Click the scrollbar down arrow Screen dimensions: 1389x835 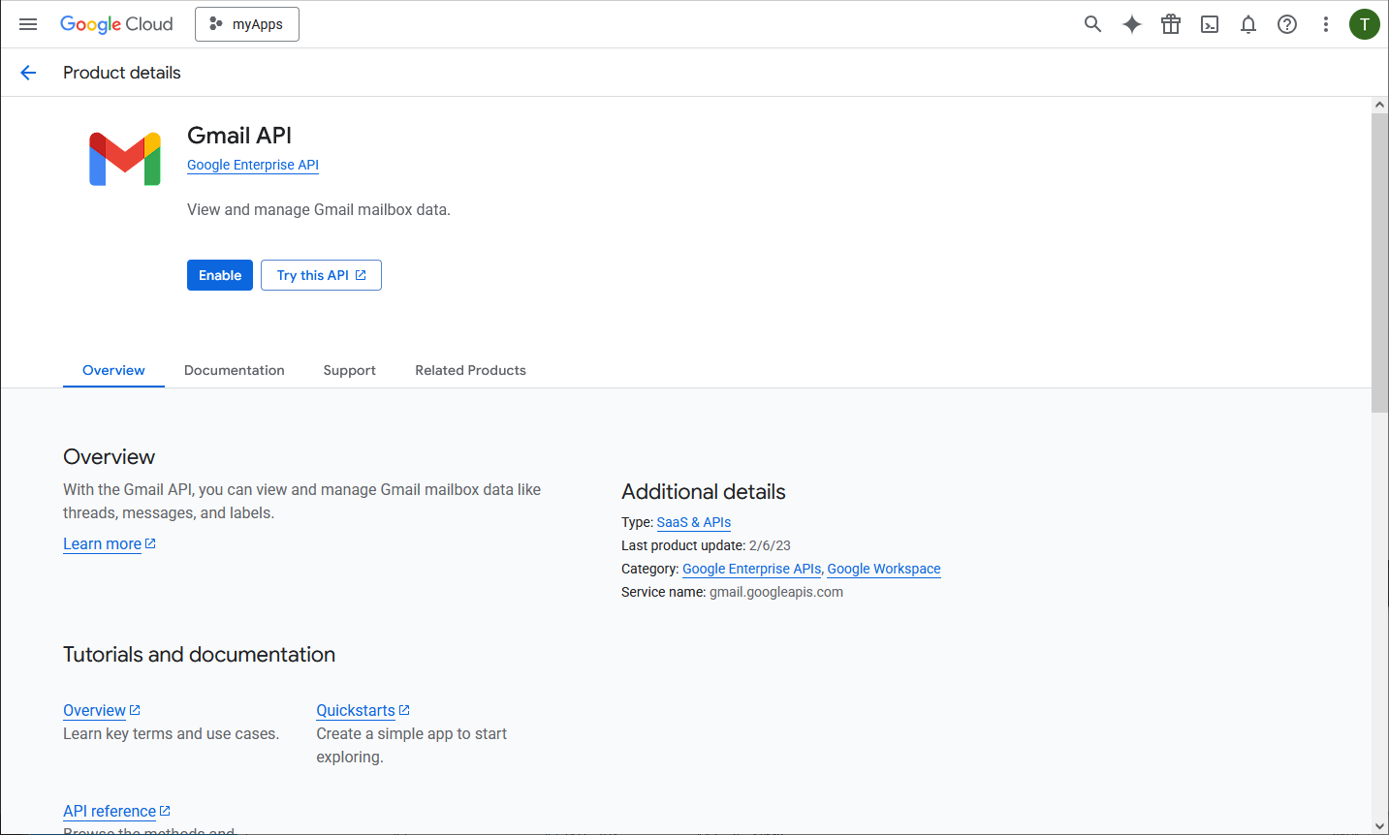(1379, 826)
